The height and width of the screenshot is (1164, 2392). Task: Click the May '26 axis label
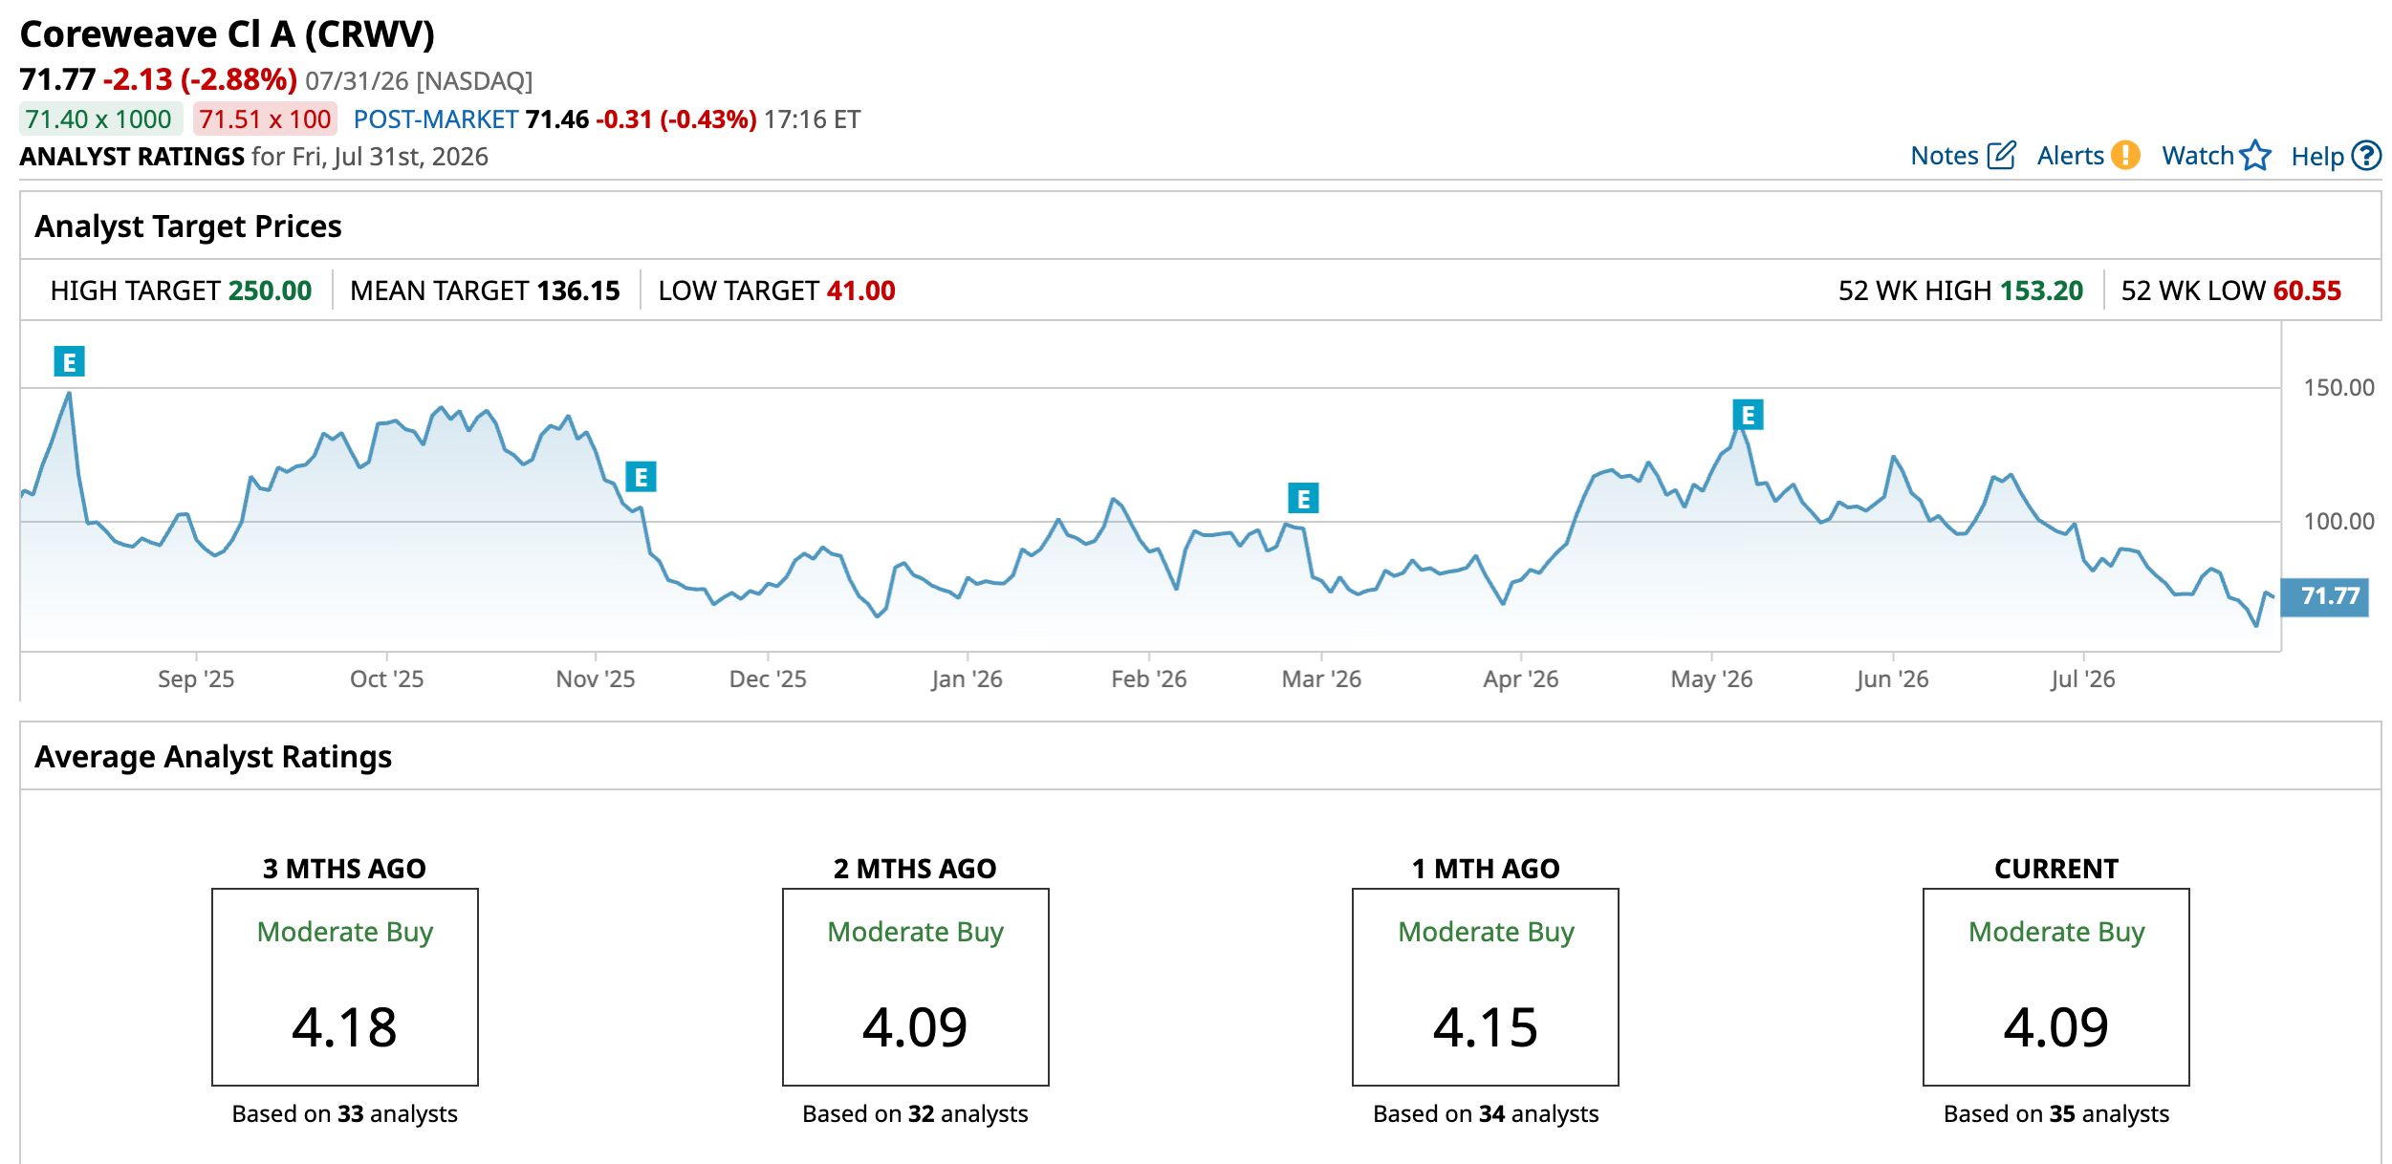[1711, 679]
